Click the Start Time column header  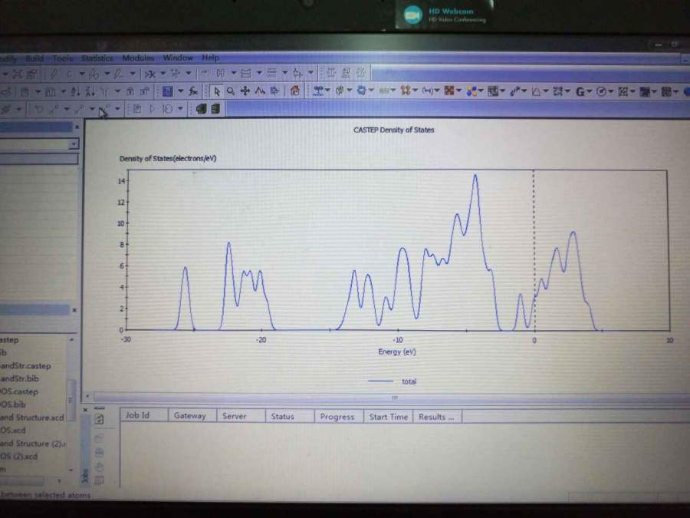(x=388, y=417)
